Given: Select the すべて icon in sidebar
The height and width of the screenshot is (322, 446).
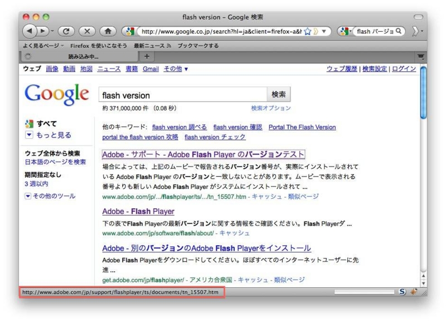Looking at the screenshot, I should point(29,124).
